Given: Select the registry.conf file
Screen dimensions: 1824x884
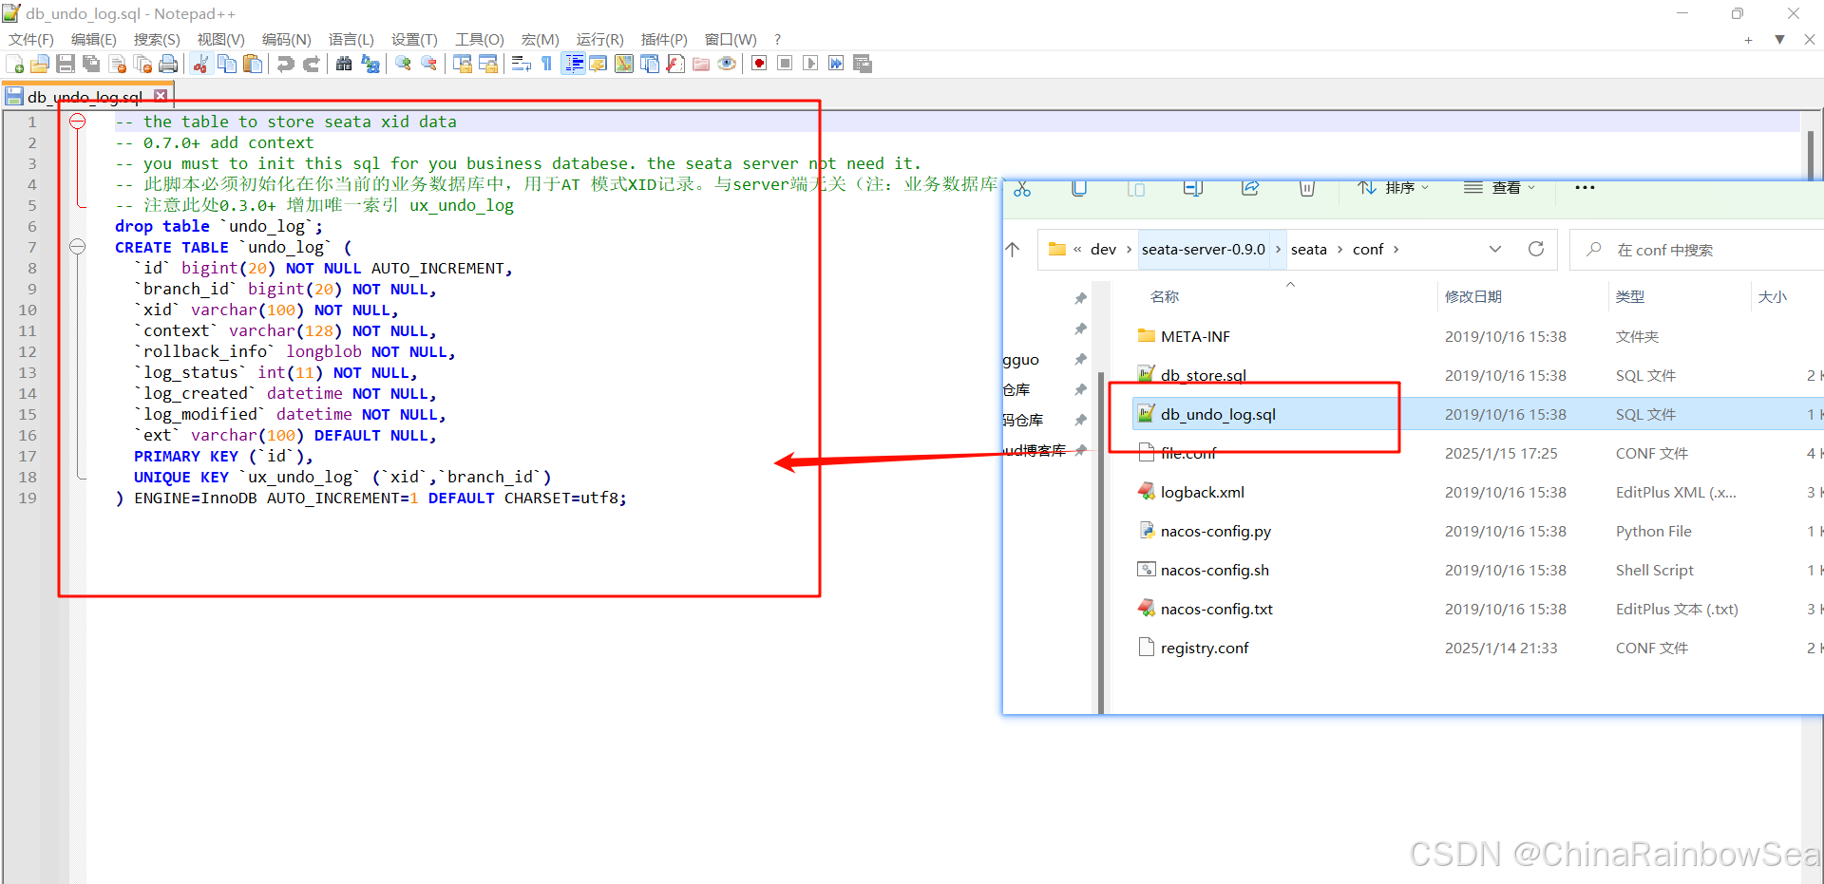Looking at the screenshot, I should [1204, 648].
